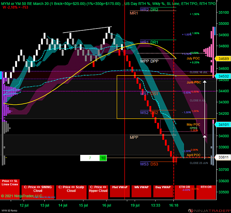
Task: Click the May POC label
Action: (x=193, y=124)
